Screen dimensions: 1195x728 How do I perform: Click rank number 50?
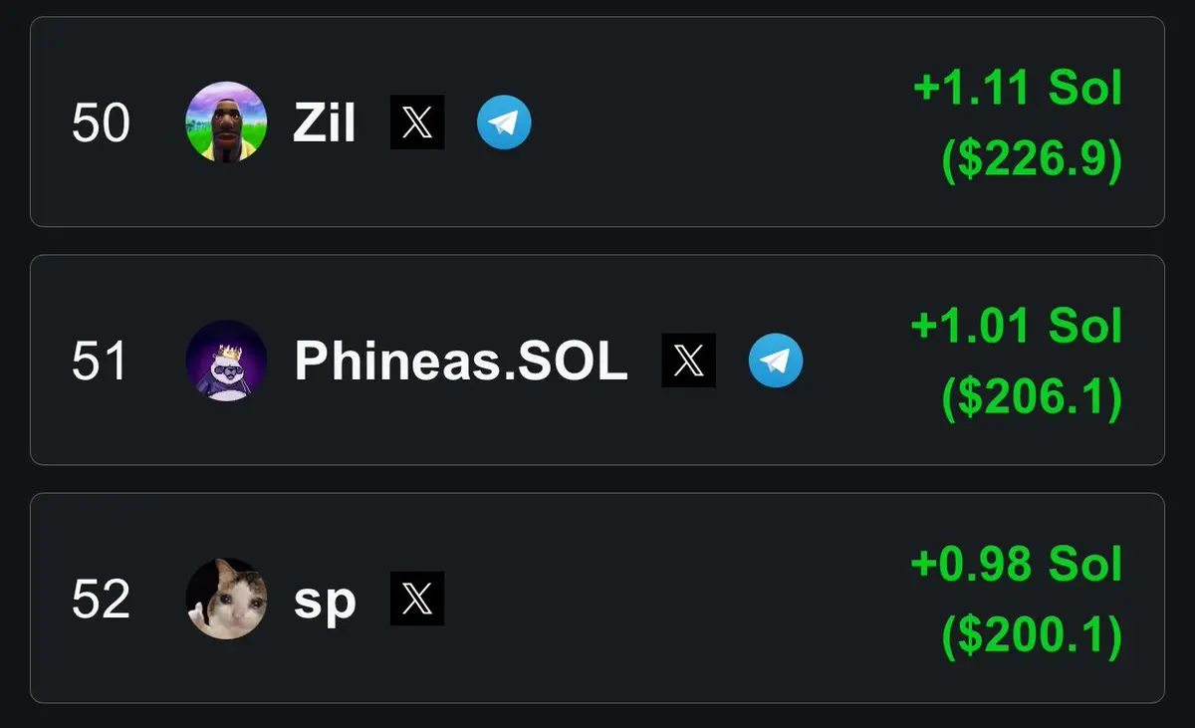(x=101, y=123)
